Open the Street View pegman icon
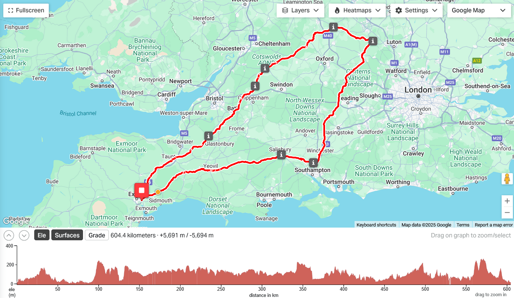Viewport: 514px width, 298px height. click(507, 179)
